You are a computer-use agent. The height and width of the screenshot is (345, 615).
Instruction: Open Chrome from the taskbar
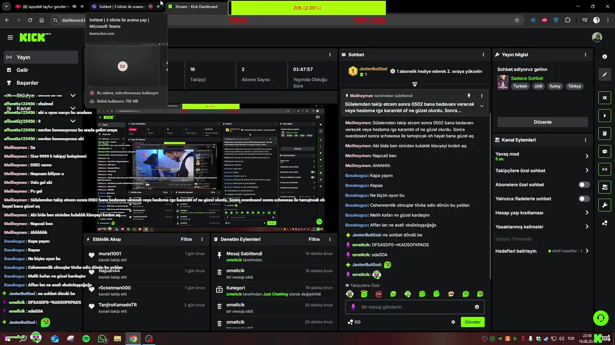(x=133, y=339)
